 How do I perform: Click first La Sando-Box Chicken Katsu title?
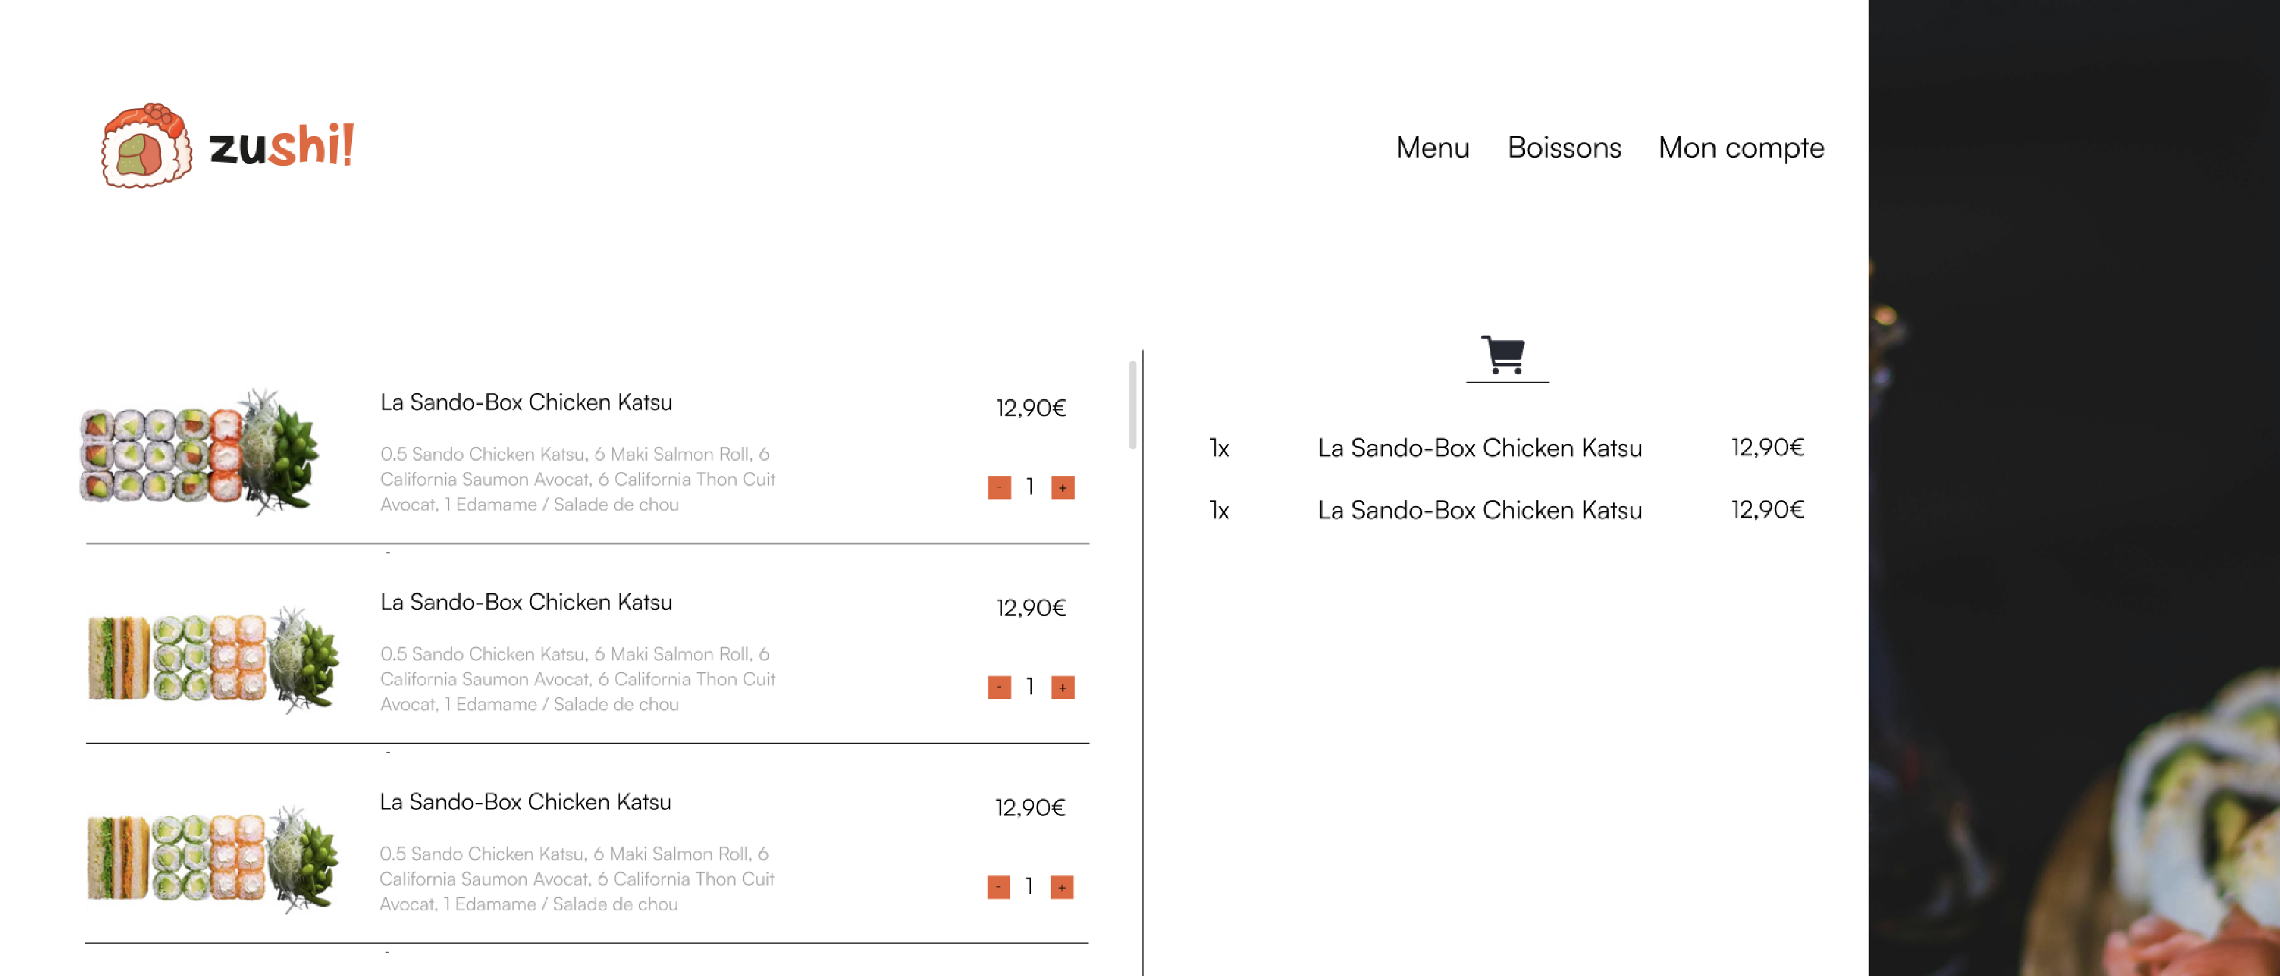(x=526, y=402)
